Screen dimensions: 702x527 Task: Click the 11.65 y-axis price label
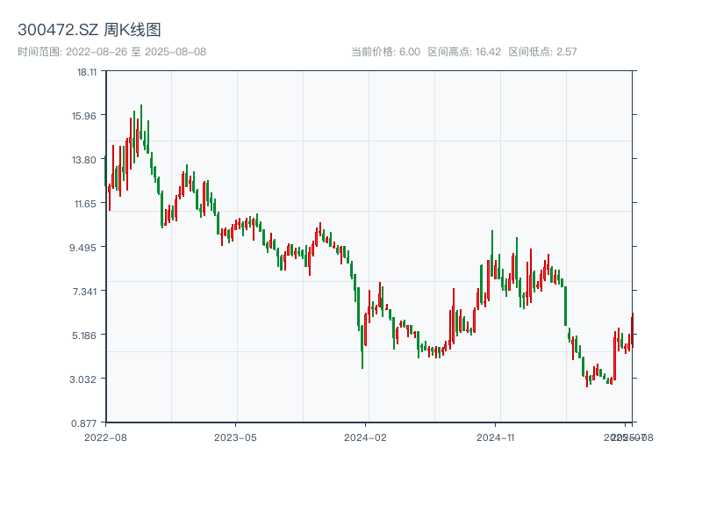pyautogui.click(x=87, y=204)
